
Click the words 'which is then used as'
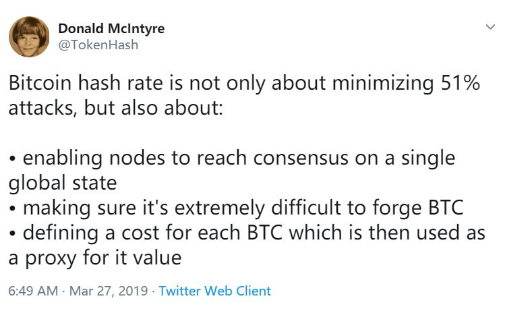387,233
